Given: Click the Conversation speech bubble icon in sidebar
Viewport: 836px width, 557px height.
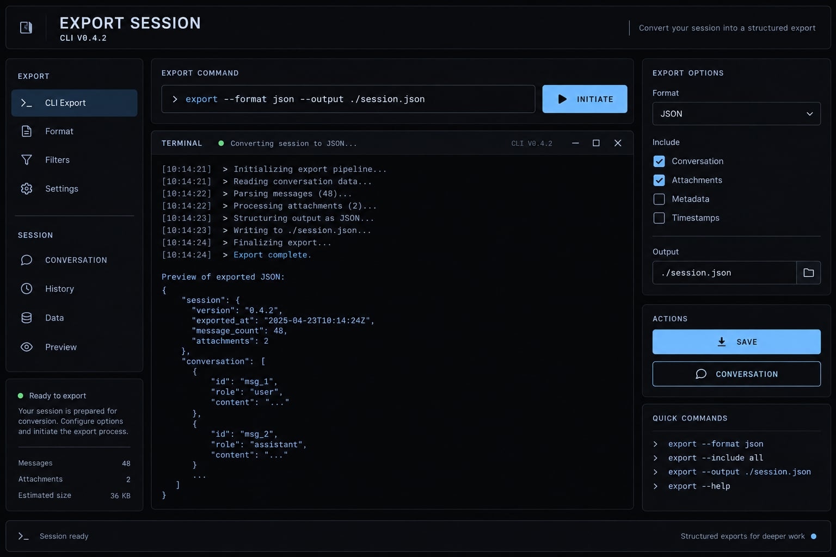Looking at the screenshot, I should coord(26,260).
